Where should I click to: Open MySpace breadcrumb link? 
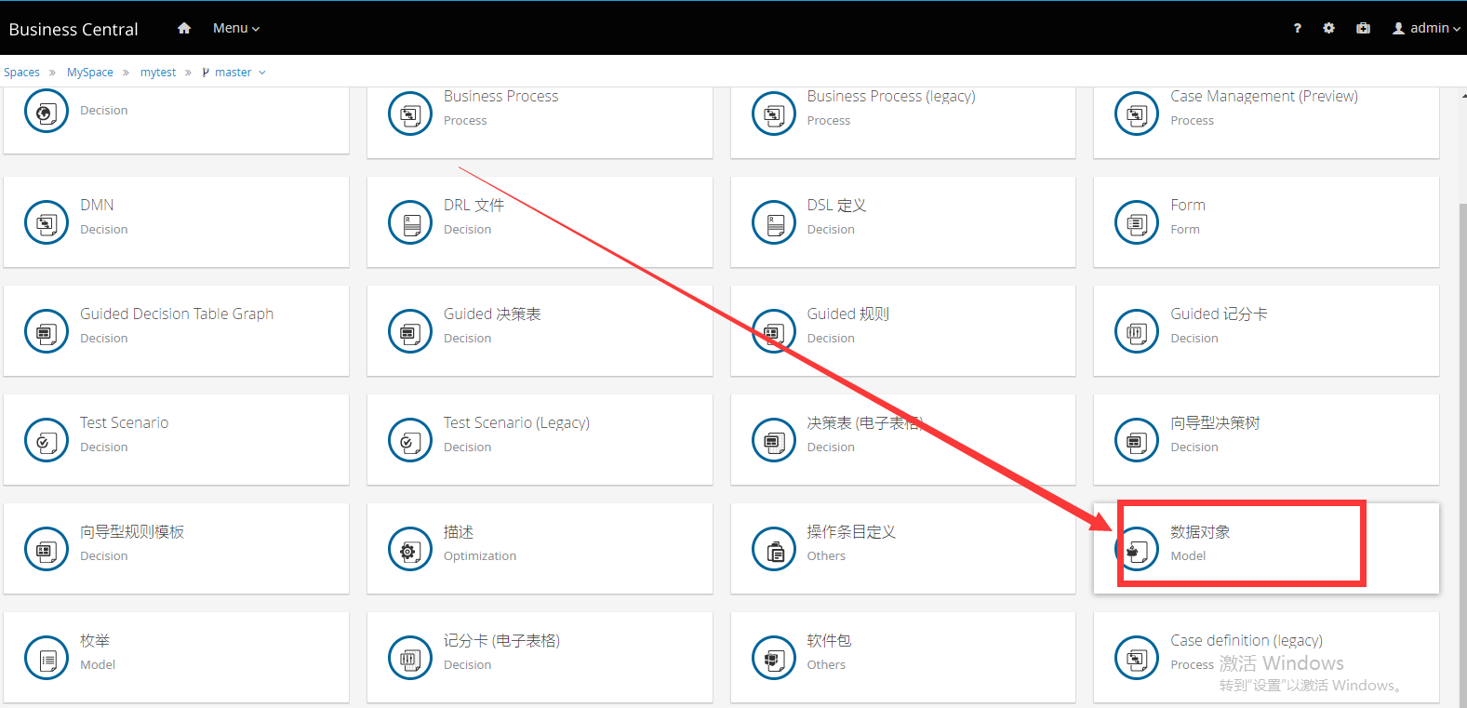pos(90,73)
